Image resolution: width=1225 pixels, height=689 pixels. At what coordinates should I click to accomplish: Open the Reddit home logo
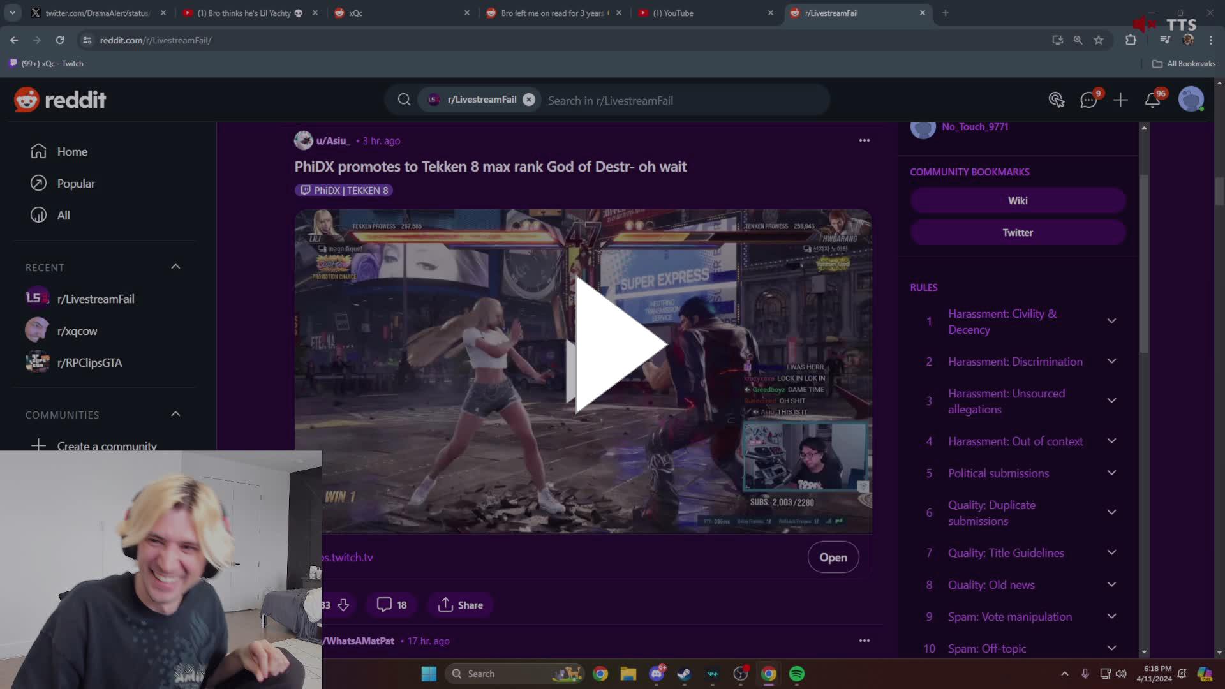(60, 100)
